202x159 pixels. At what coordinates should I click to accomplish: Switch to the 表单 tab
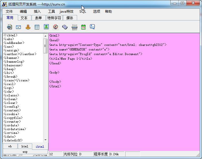38,18
